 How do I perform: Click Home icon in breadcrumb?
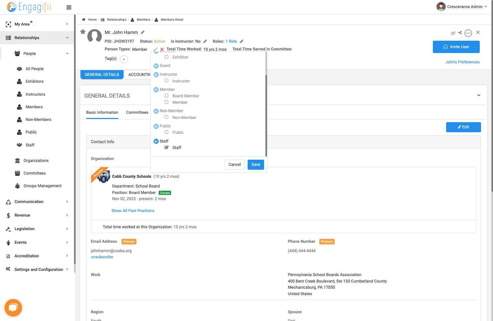(x=84, y=20)
